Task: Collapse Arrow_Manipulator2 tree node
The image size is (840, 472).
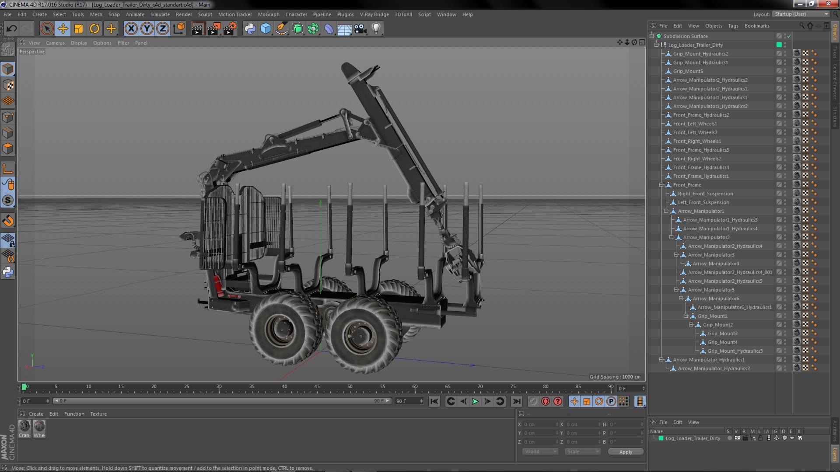Action: coord(671,237)
